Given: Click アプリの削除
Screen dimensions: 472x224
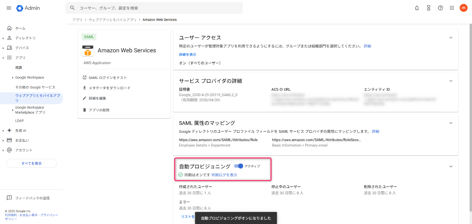Looking at the screenshot, I should coord(99,110).
